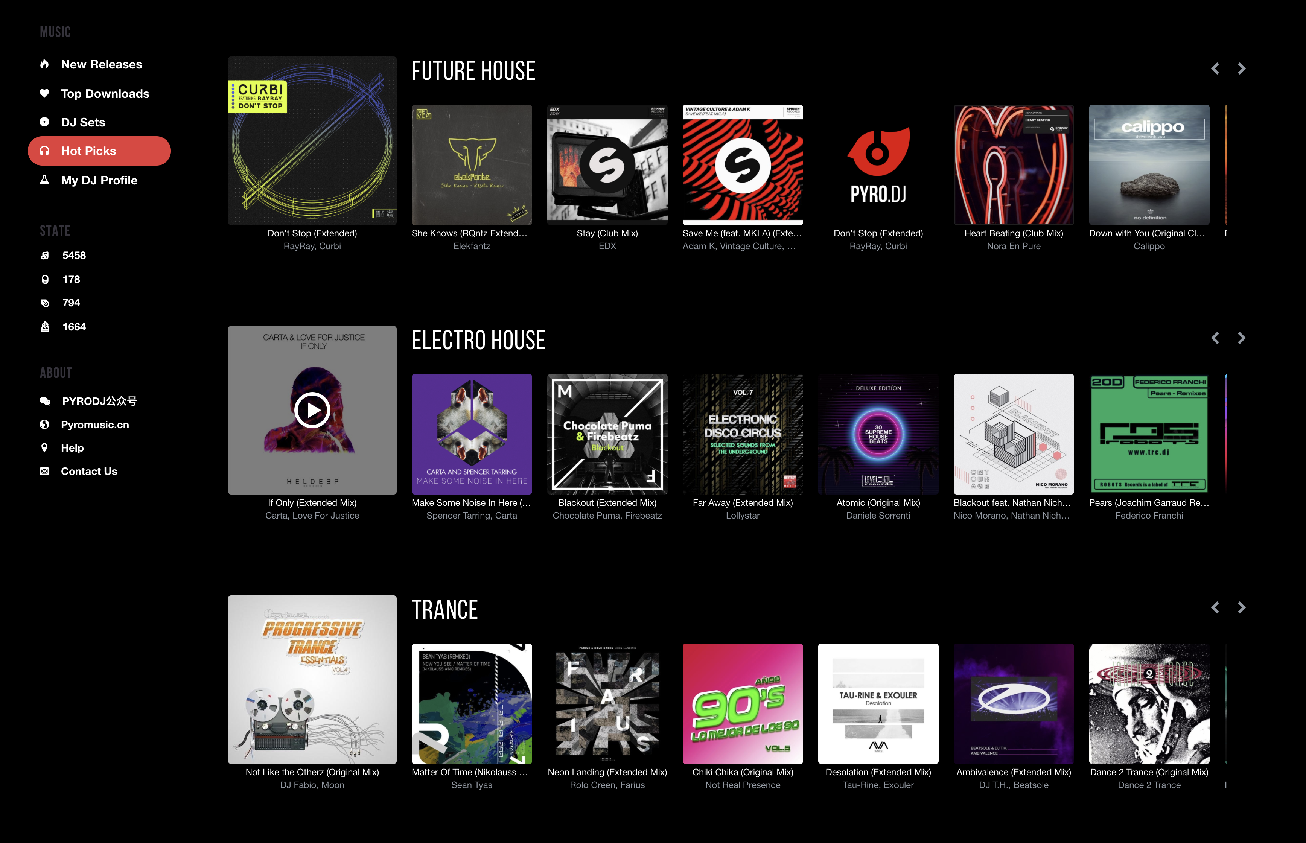
Task: Click artist name 'Sean Tyas'
Action: point(472,785)
